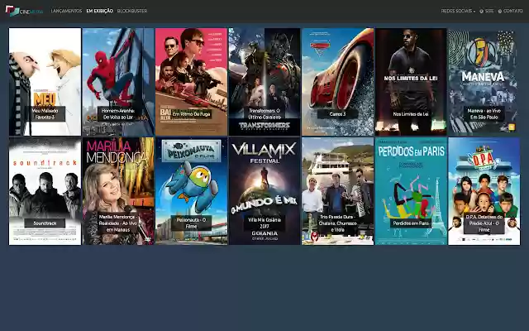Open Nos Limites da Lei poster
The image size is (529, 331).
(x=411, y=82)
